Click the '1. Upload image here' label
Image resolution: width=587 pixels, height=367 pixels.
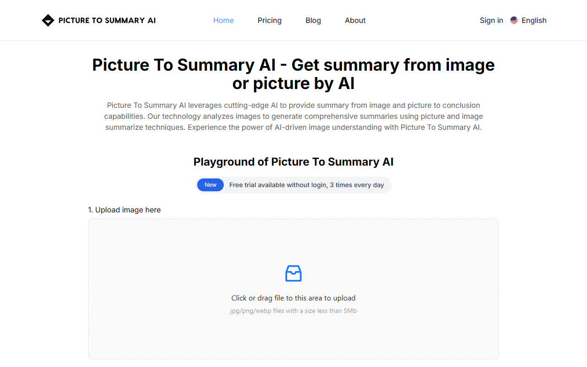coord(124,210)
